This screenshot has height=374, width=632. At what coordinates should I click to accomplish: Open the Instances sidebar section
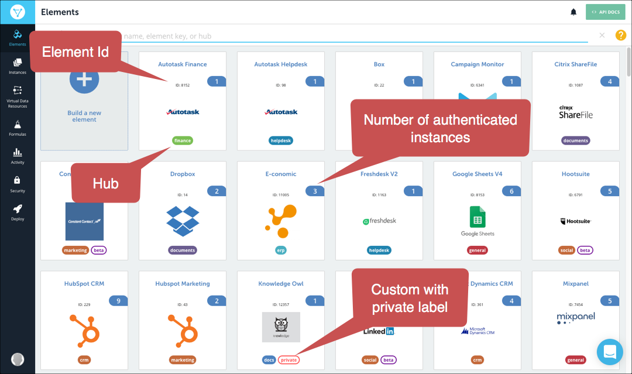[x=18, y=67]
